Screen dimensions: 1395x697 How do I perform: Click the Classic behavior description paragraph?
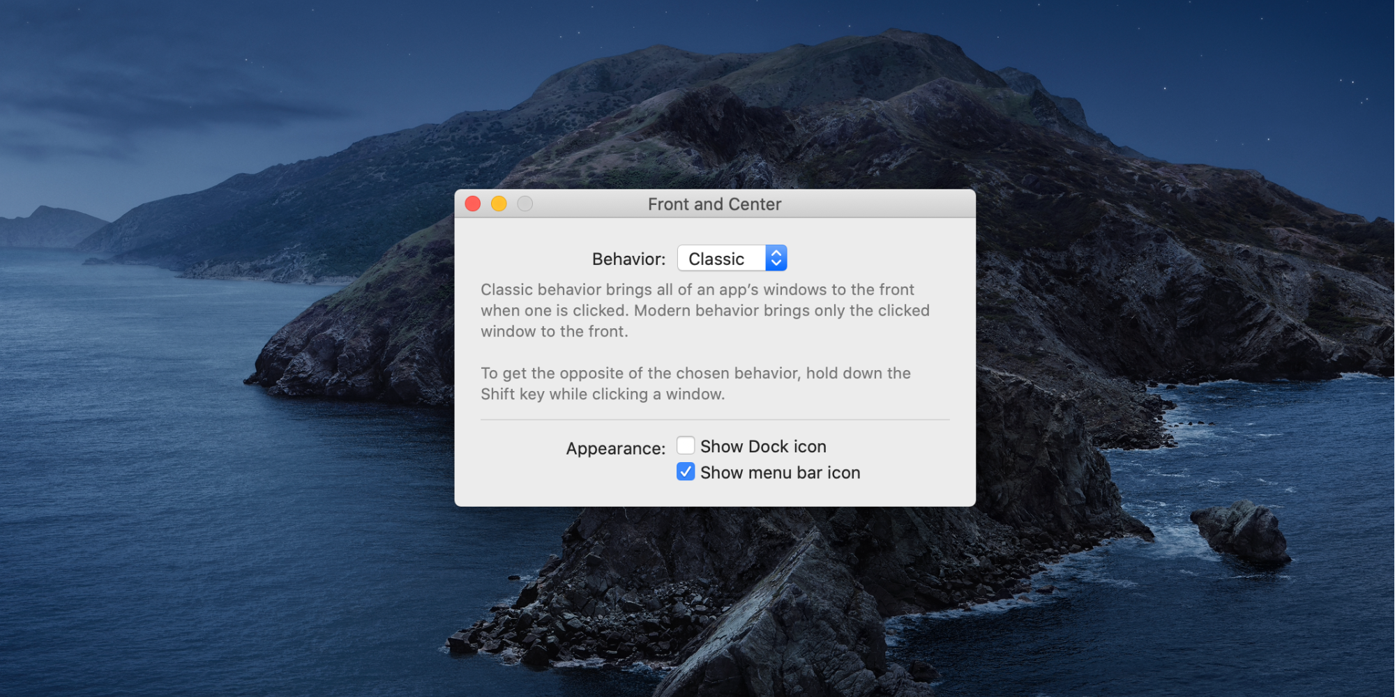(x=704, y=310)
